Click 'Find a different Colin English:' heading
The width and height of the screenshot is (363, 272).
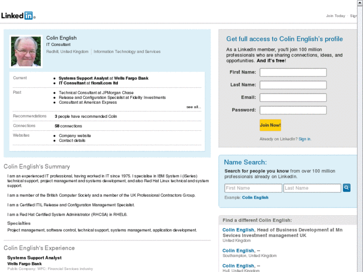[257, 220]
